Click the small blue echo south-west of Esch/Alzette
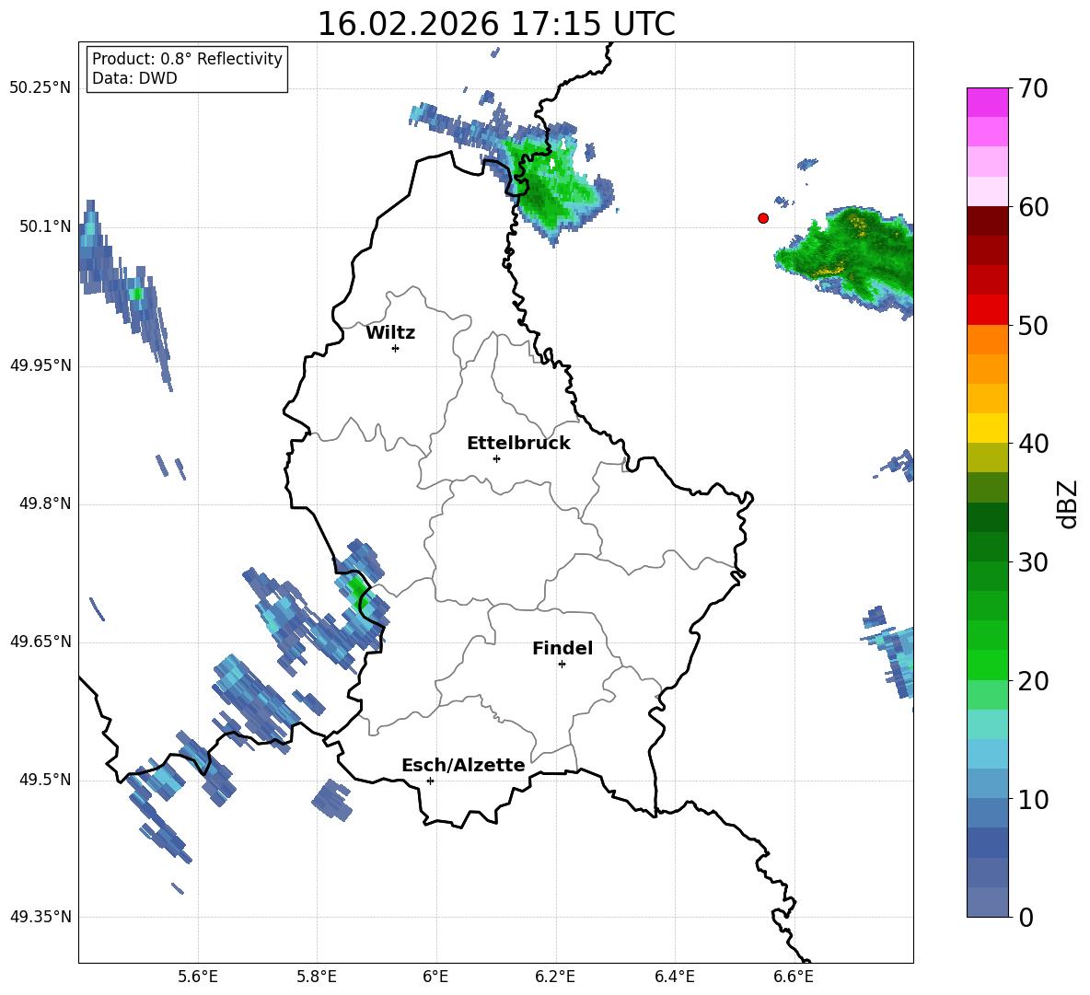Viewport: 1090px width, 995px height. [x=331, y=799]
